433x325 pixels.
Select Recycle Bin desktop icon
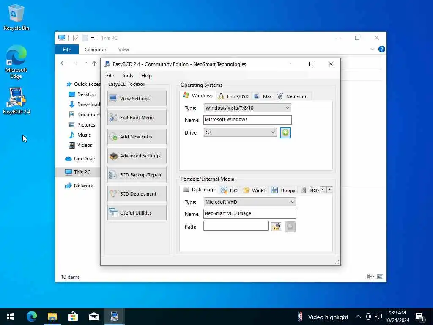(x=16, y=17)
